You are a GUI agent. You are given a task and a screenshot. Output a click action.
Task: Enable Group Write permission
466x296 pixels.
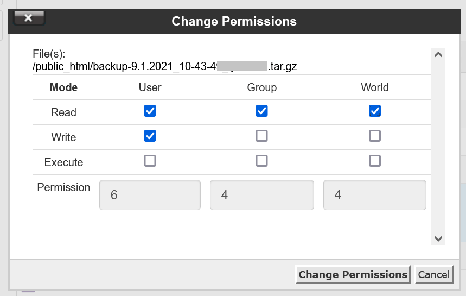(x=261, y=136)
